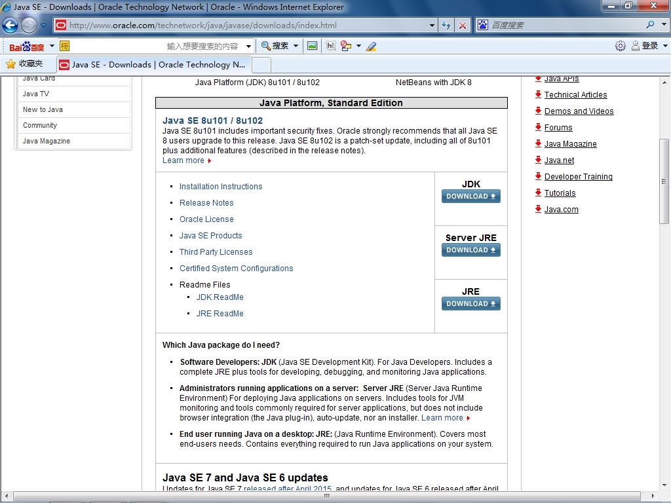
Task: Click the Java SE 8u101 / 8u102 heading link
Action: (x=213, y=121)
